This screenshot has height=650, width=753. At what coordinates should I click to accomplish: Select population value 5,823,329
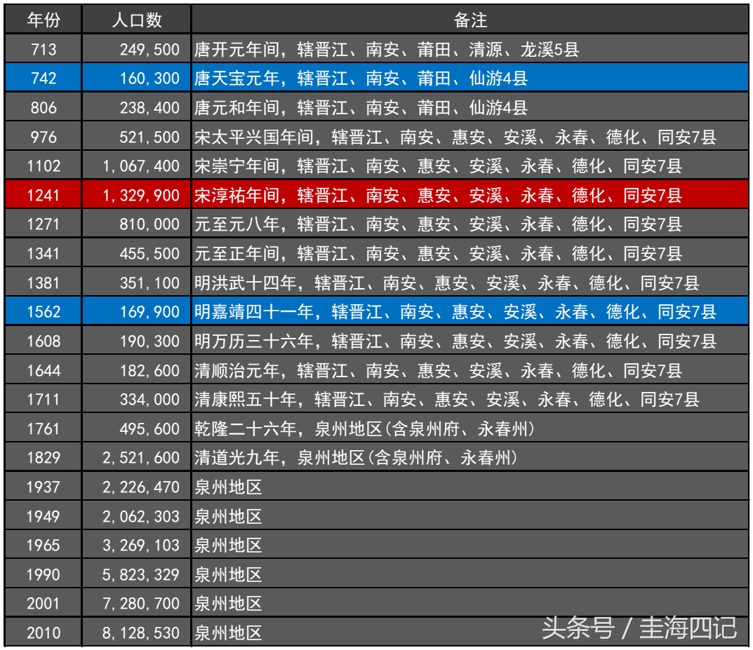point(141,574)
